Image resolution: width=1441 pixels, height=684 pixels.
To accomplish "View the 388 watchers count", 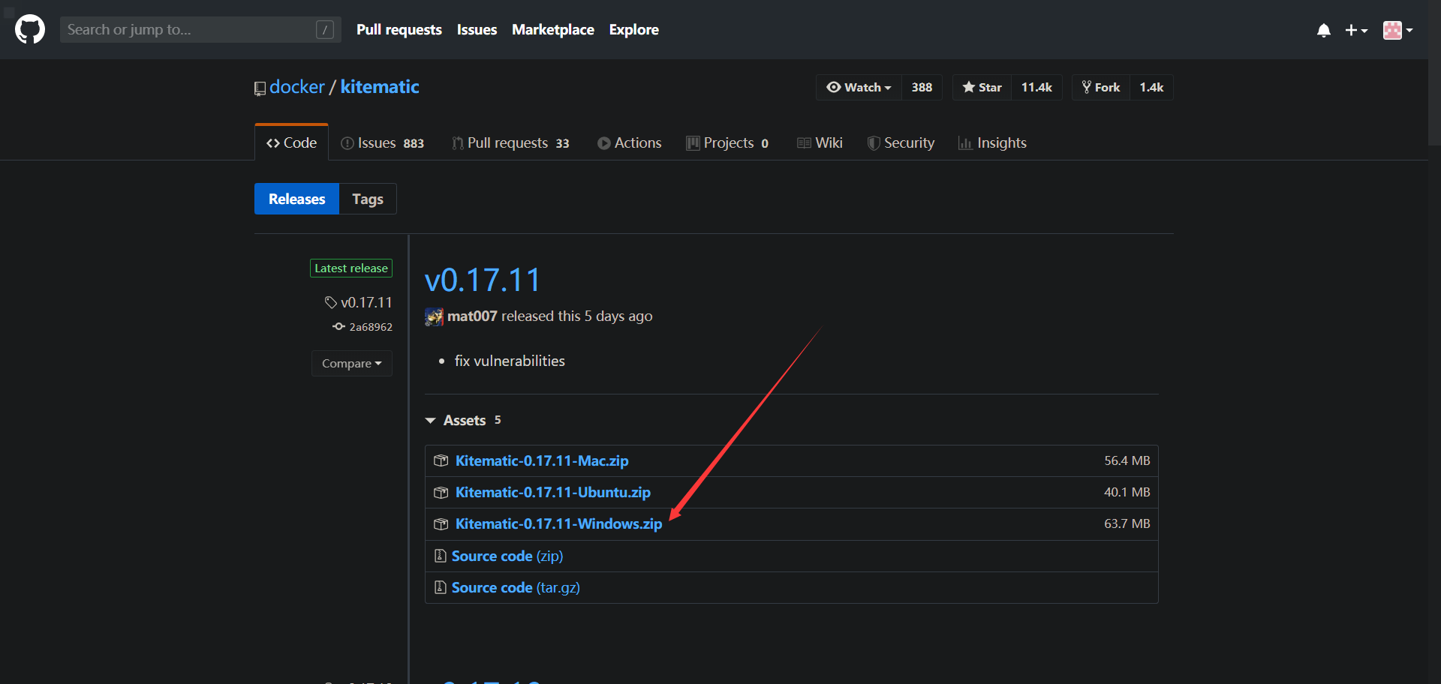I will tap(922, 88).
